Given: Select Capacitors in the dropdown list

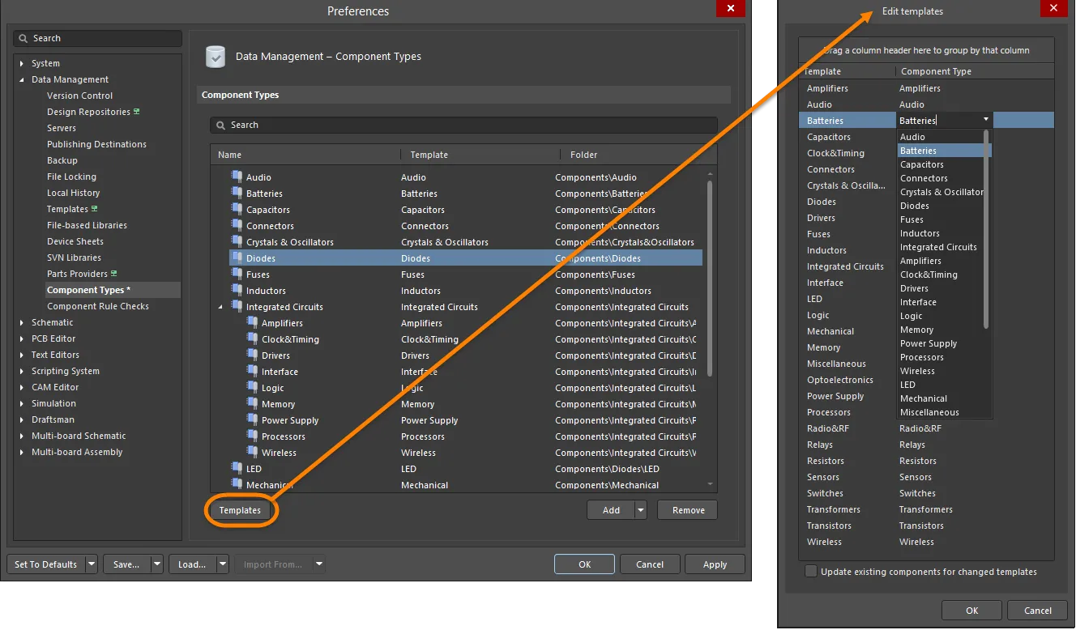Looking at the screenshot, I should coord(921,164).
